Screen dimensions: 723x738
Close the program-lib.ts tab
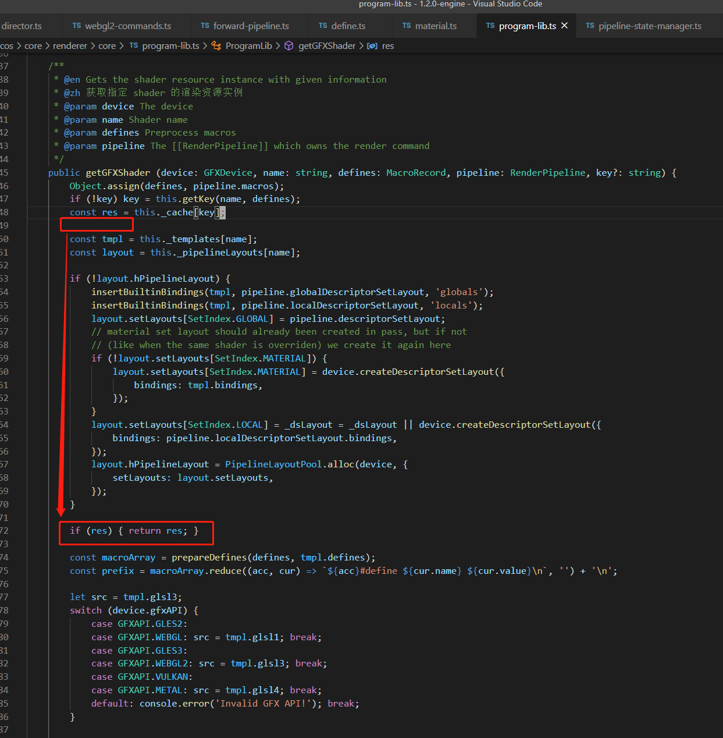coord(564,26)
